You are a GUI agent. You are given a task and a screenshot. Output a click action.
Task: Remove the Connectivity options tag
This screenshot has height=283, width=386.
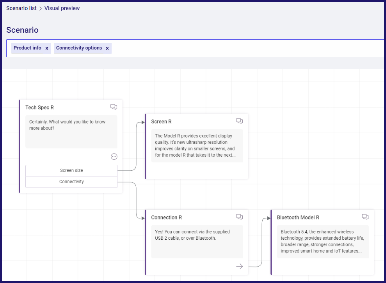tap(107, 48)
